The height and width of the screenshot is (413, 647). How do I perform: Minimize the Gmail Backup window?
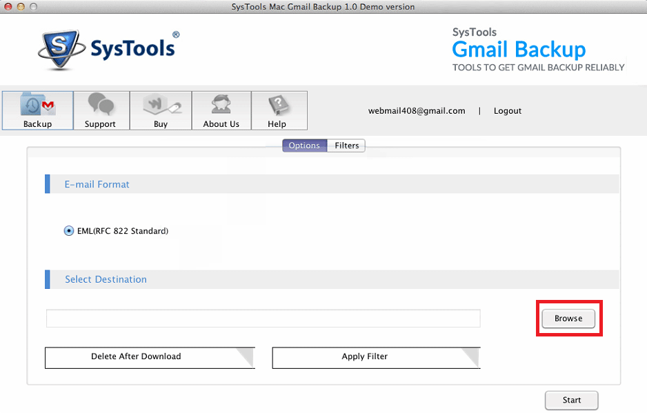click(21, 7)
